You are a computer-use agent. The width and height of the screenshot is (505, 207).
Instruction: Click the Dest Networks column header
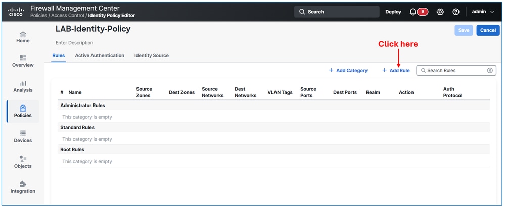coord(245,92)
